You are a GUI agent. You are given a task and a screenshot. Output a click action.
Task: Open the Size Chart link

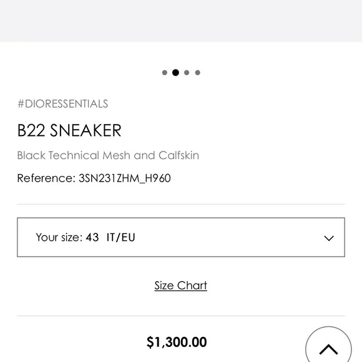181,286
